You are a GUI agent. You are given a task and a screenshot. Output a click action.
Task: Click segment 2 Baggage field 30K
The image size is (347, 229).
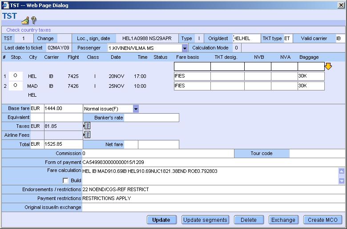[311, 86]
